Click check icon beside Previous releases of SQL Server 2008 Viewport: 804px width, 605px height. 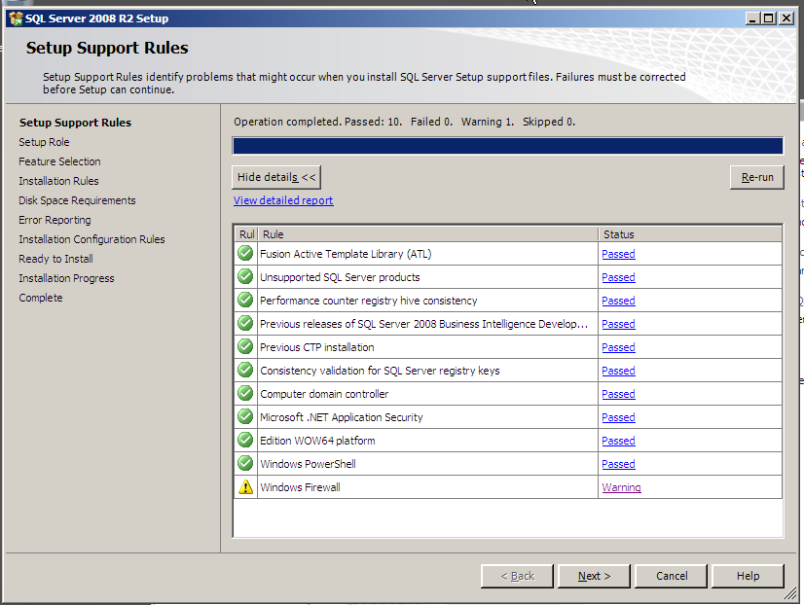pos(245,323)
